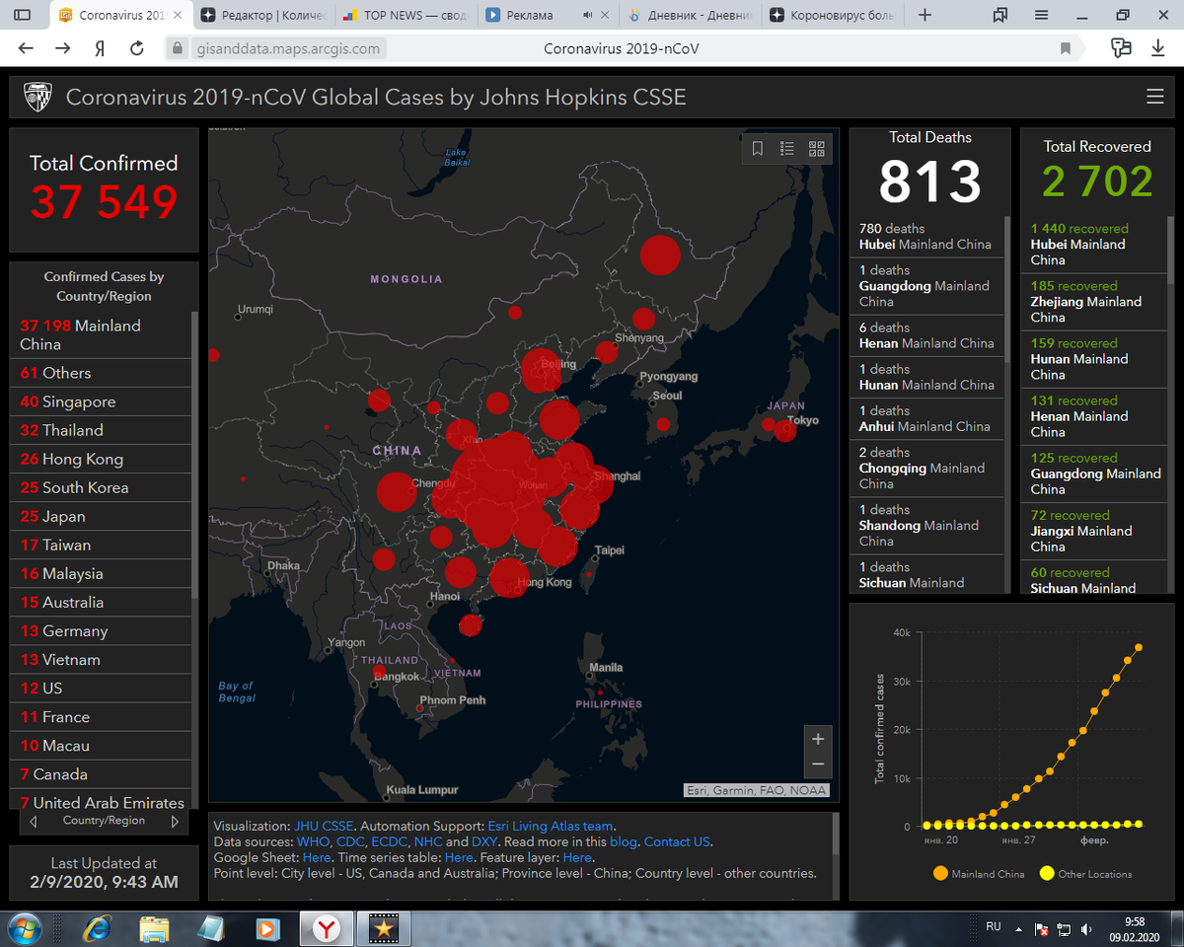Open Windows Media Player from taskbar

tap(266, 928)
